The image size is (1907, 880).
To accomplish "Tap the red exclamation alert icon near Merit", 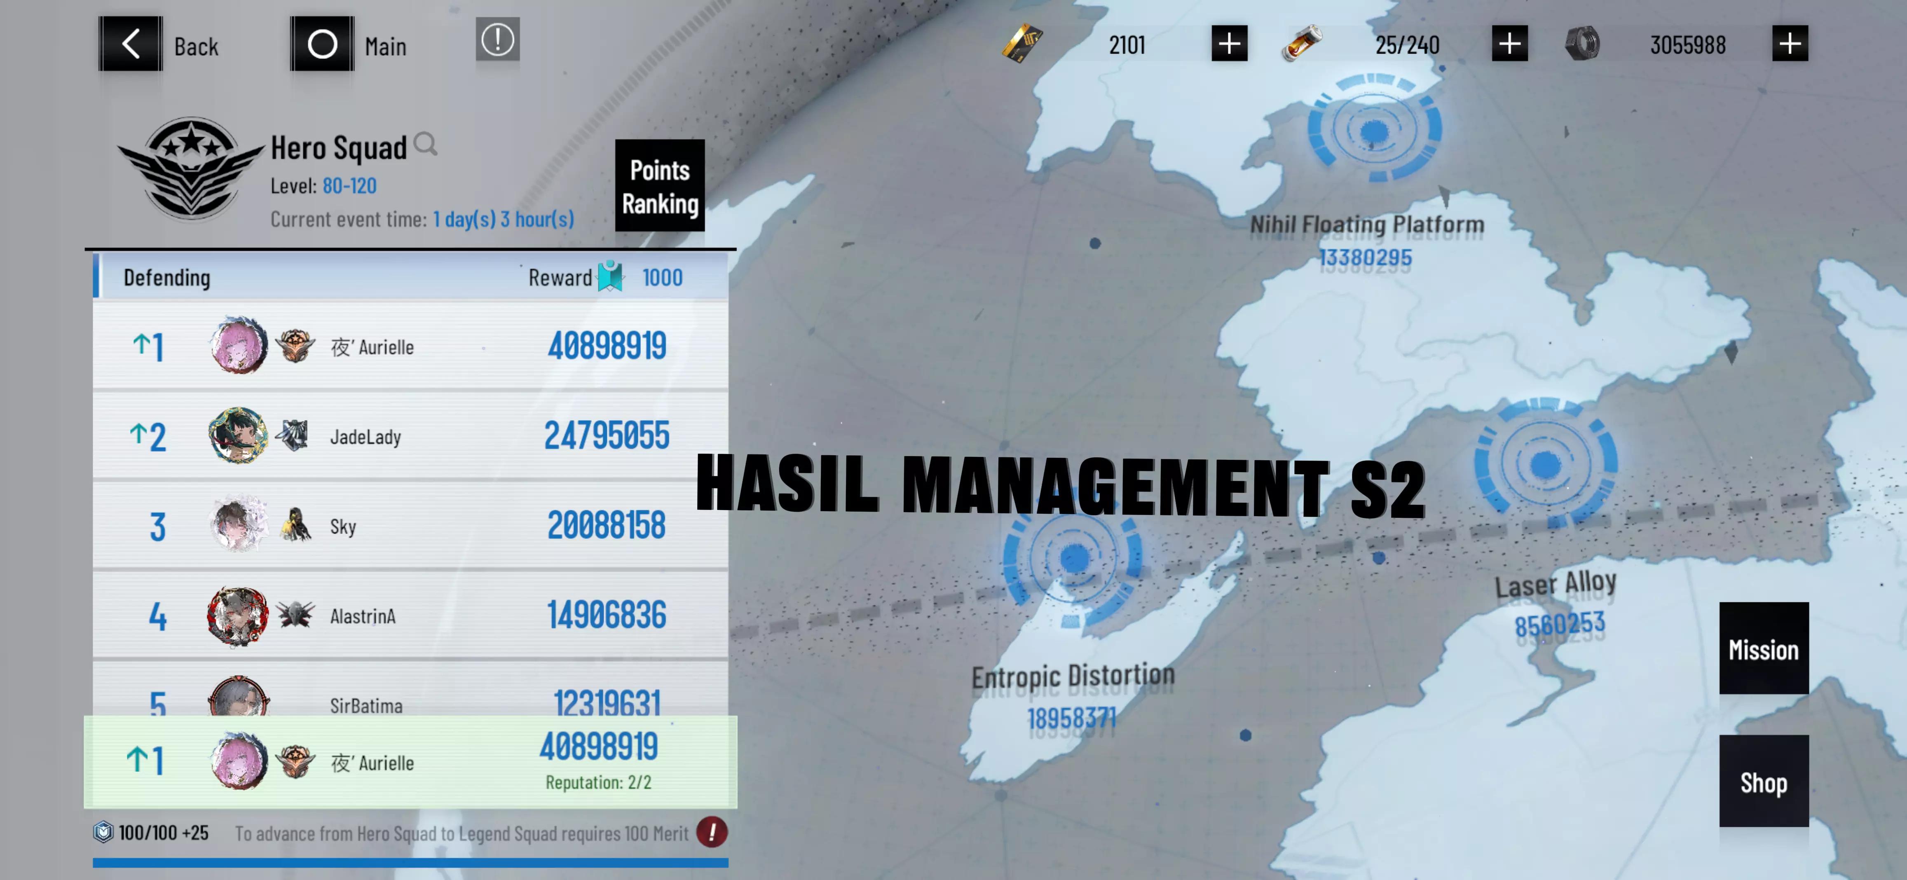I will [712, 833].
